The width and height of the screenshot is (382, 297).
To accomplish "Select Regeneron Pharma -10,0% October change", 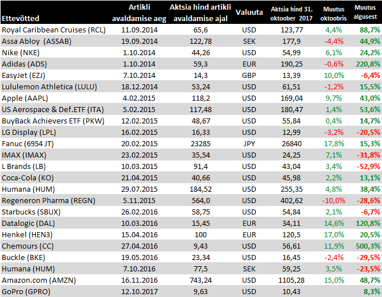I will (x=334, y=201).
